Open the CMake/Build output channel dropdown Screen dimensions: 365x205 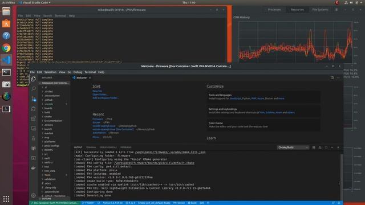293,147
